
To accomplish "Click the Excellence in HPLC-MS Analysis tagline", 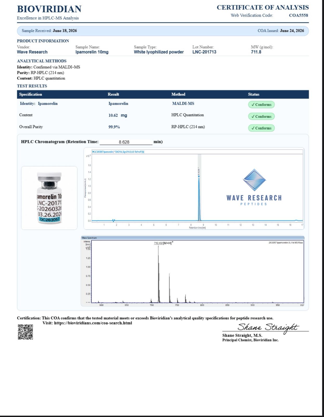I will pos(48,18).
